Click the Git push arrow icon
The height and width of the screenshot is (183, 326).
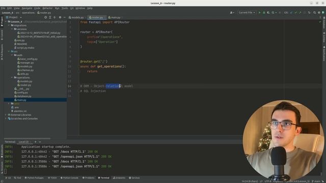click(300, 13)
